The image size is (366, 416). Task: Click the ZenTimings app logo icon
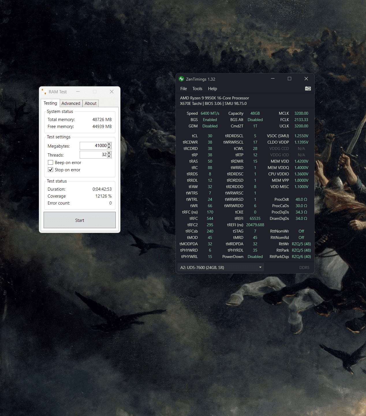pos(181,79)
